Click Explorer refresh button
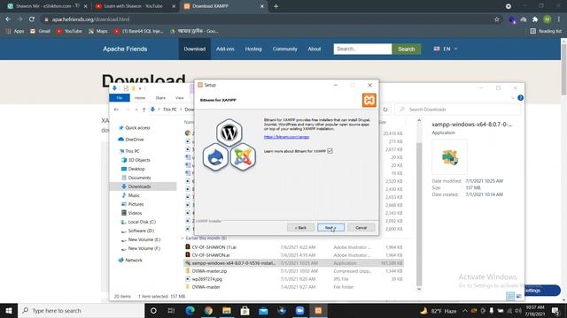567x318 pixels. pyautogui.click(x=385, y=110)
